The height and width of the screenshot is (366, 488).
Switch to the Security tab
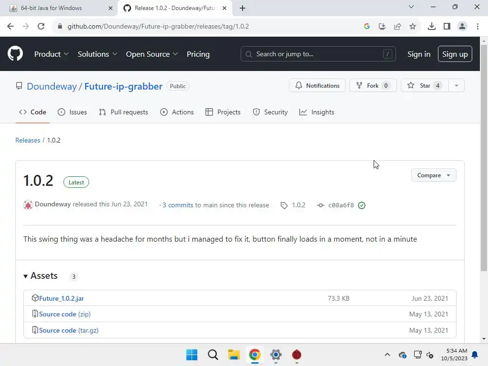[270, 112]
